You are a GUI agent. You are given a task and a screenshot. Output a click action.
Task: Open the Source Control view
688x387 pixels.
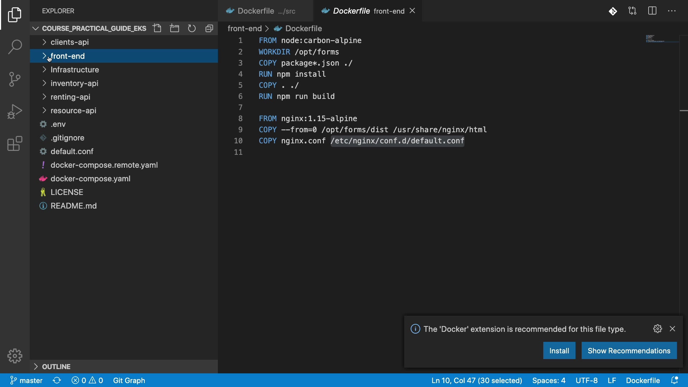[x=15, y=79]
